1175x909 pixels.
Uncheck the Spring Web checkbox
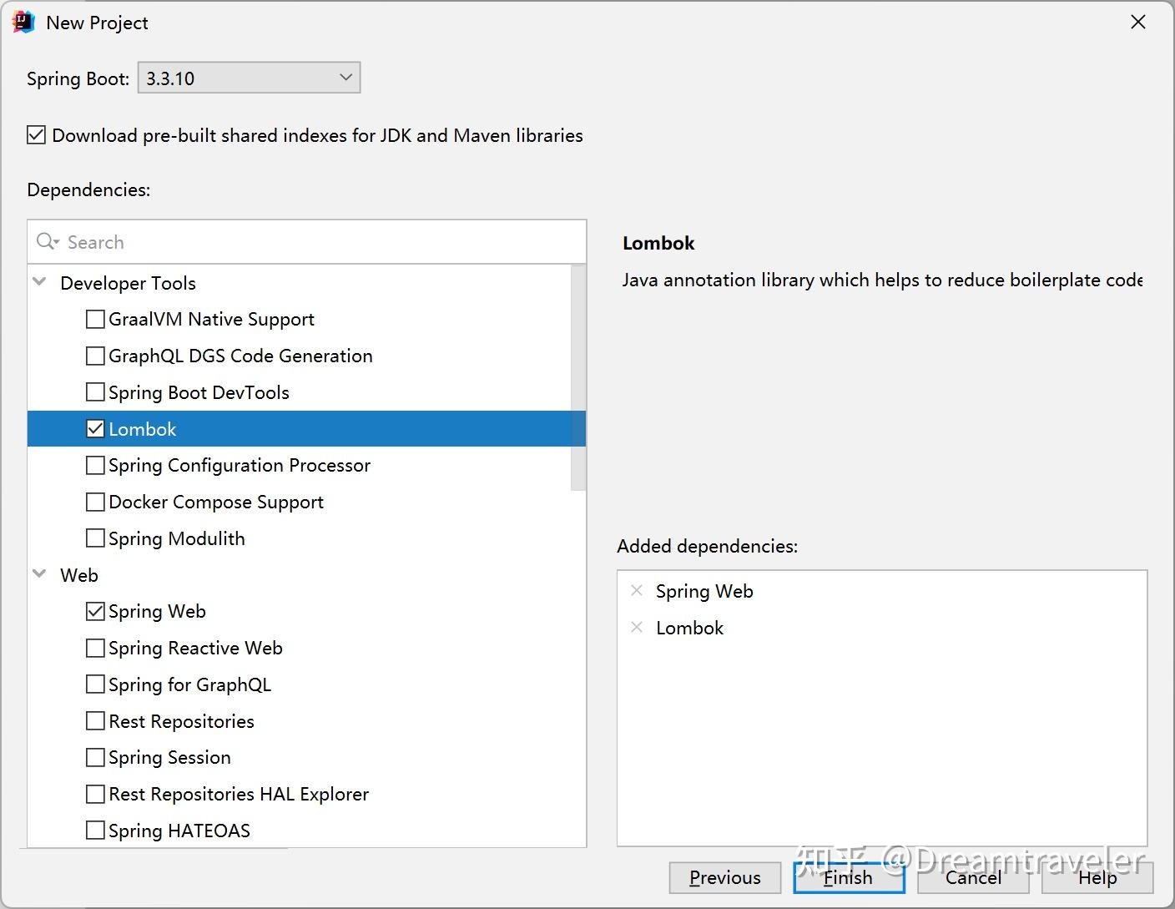coord(96,611)
